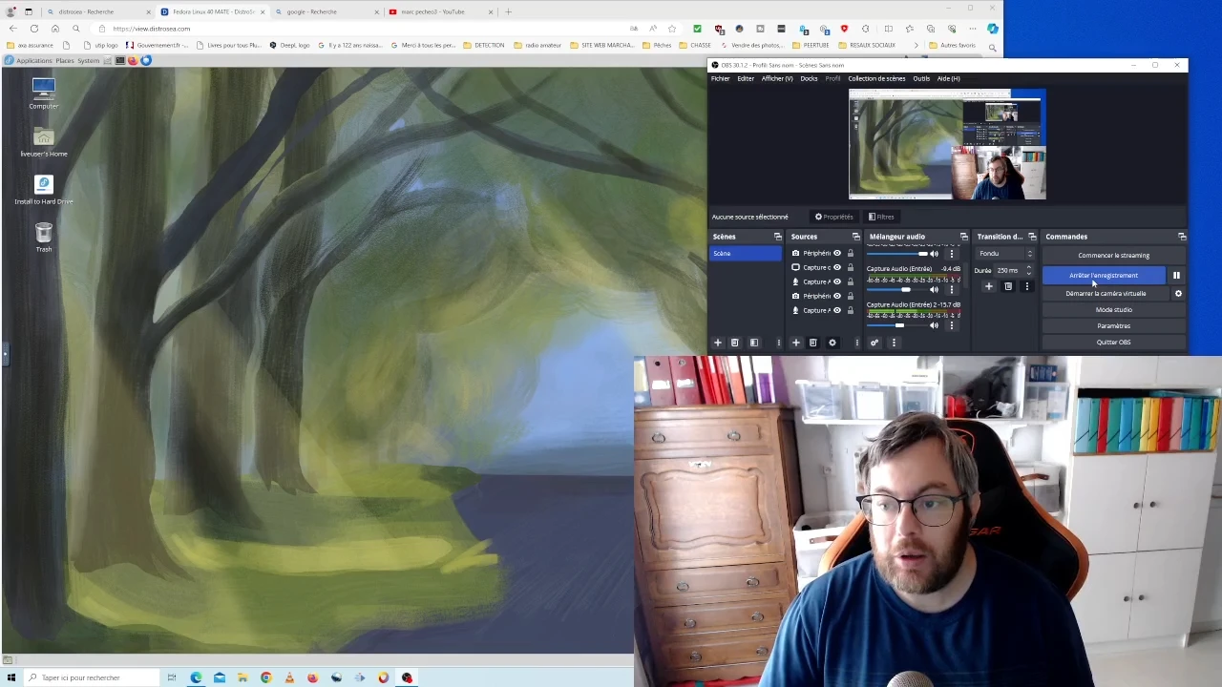Pause the recording in OBS Commandes
Image resolution: width=1222 pixels, height=687 pixels.
(x=1176, y=276)
